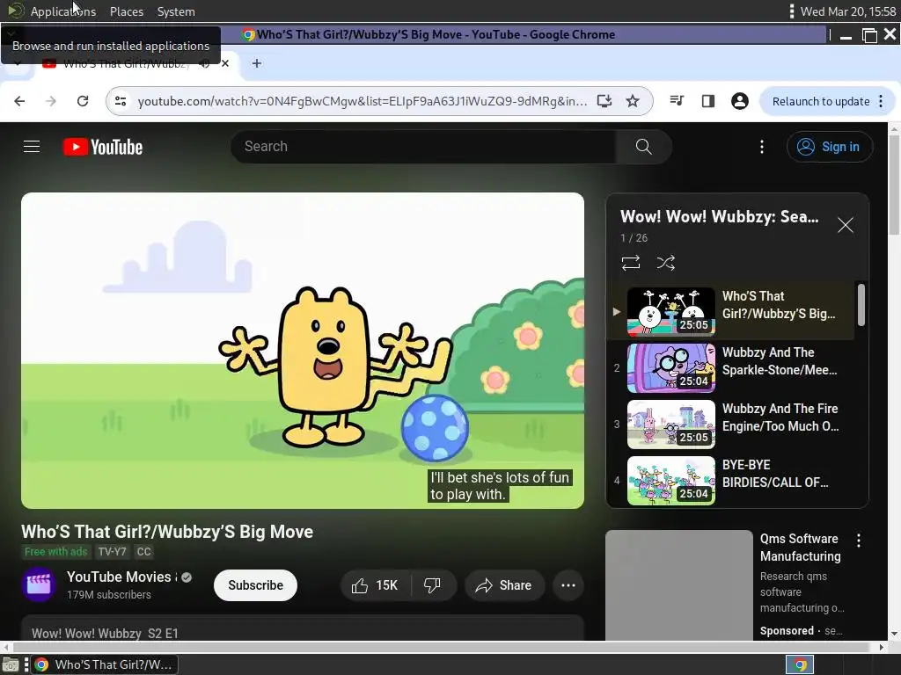
Task: Open the Qms Software Manufacturing ad title
Action: [801, 548]
